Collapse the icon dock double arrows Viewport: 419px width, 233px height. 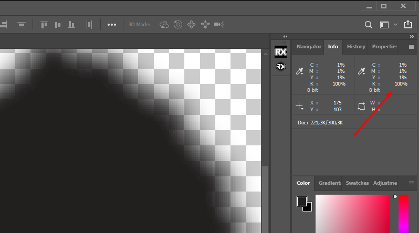coord(286,36)
